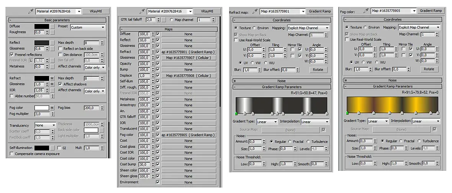Open the white Fog color swatch
Viewport: 452px width, 193px height.
point(42,108)
